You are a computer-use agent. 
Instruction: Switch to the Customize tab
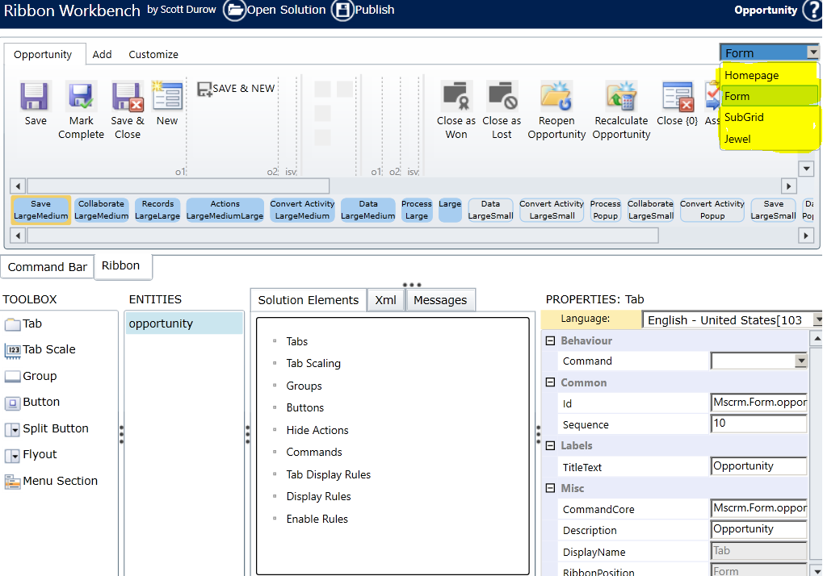(153, 54)
